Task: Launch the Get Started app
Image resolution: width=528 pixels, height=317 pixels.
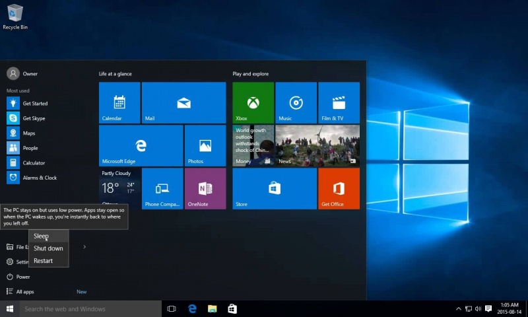Action: click(x=27, y=104)
